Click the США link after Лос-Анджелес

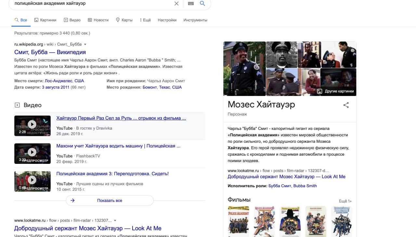(79, 81)
